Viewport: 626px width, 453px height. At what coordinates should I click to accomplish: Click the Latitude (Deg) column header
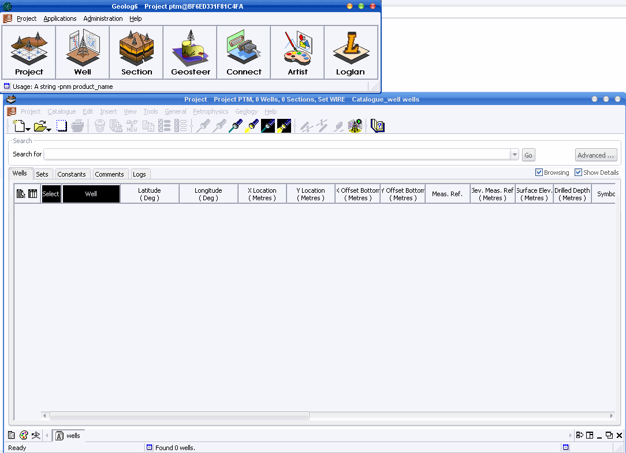pyautogui.click(x=150, y=194)
